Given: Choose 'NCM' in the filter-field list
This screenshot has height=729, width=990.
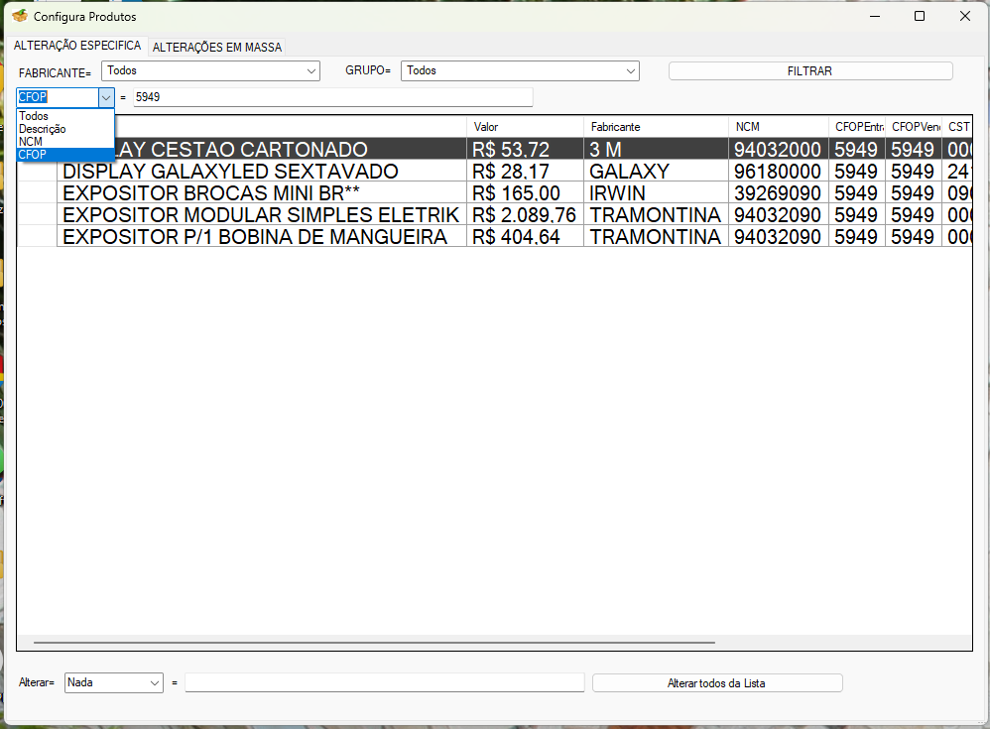Looking at the screenshot, I should click(x=65, y=142).
